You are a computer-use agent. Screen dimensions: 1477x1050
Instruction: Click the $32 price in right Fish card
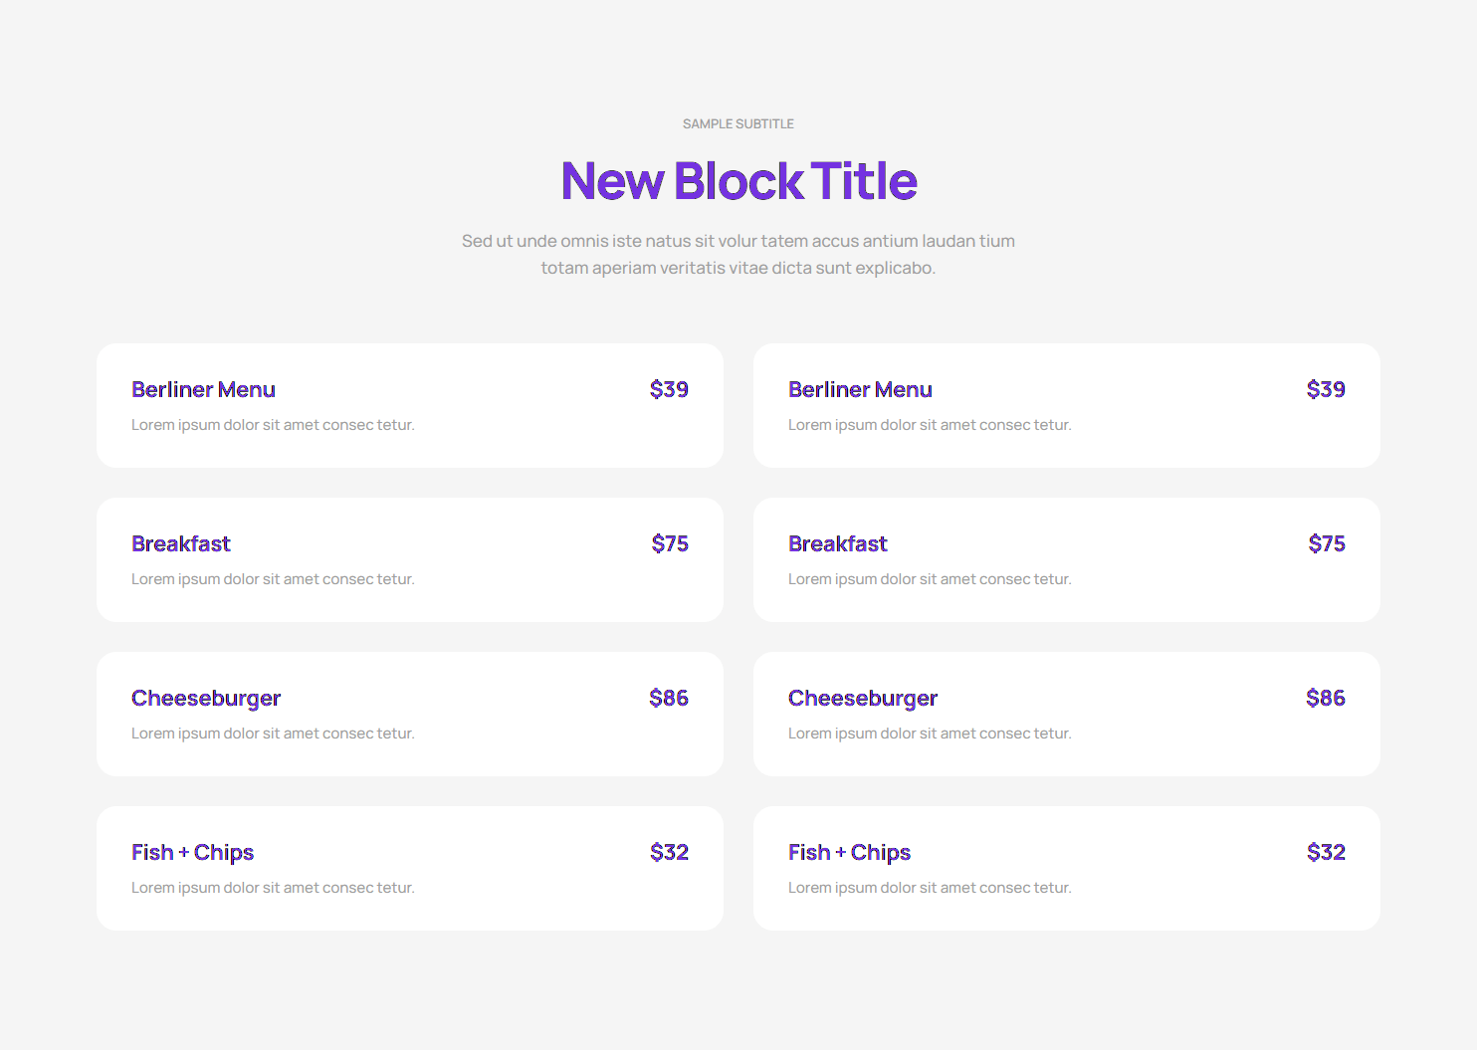coord(1326,853)
